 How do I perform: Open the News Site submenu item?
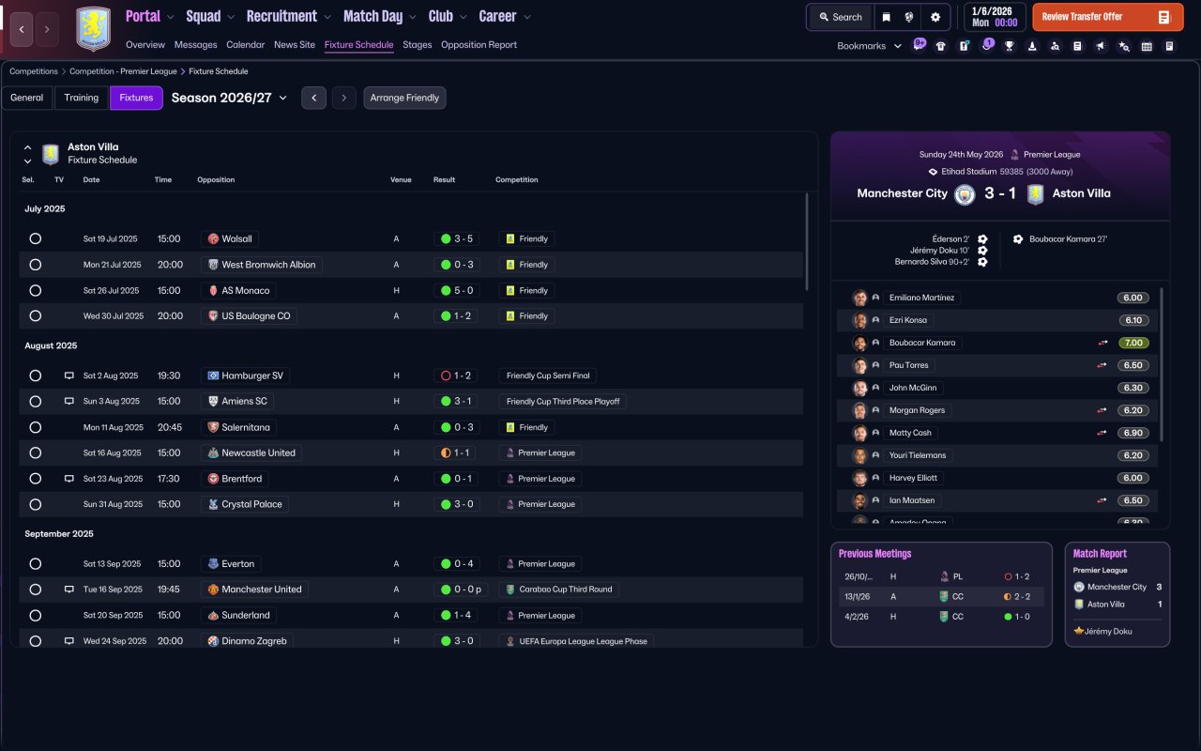tap(295, 45)
